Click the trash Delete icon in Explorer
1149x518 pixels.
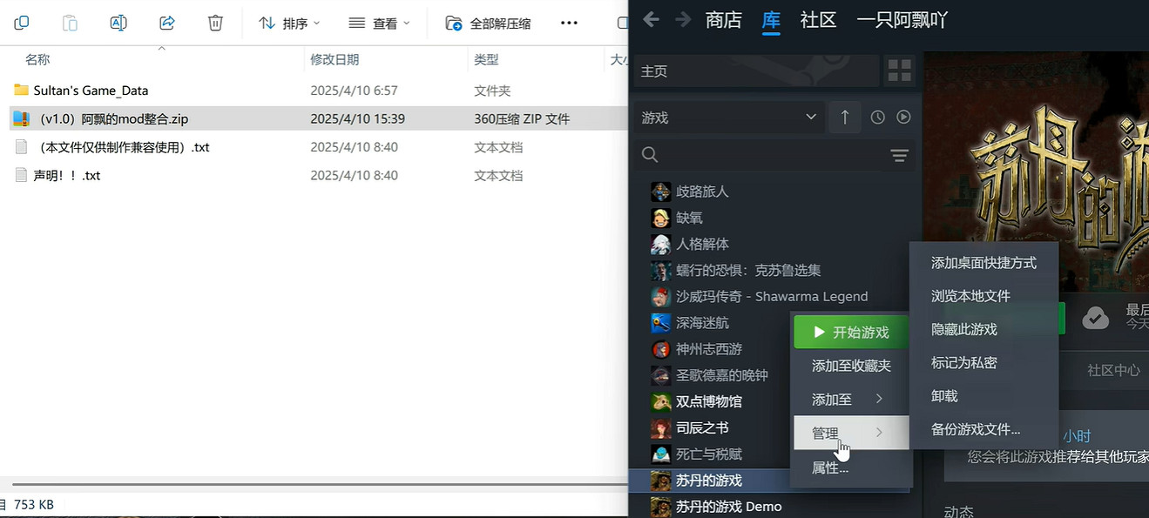tap(214, 23)
